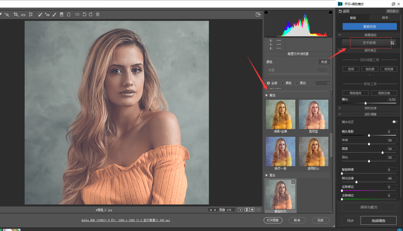Open the profile filter dropdown

tap(322, 83)
